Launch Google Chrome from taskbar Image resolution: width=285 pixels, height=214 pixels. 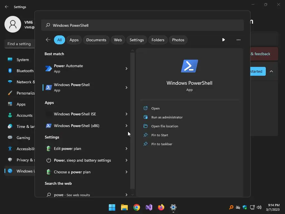pyautogui.click(x=136, y=207)
